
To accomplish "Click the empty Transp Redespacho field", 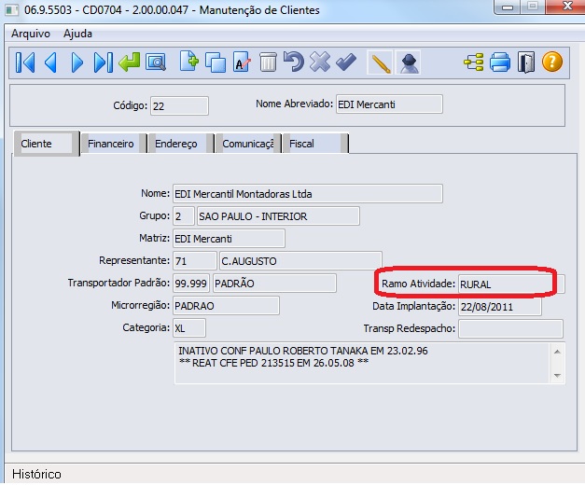I will [x=510, y=328].
